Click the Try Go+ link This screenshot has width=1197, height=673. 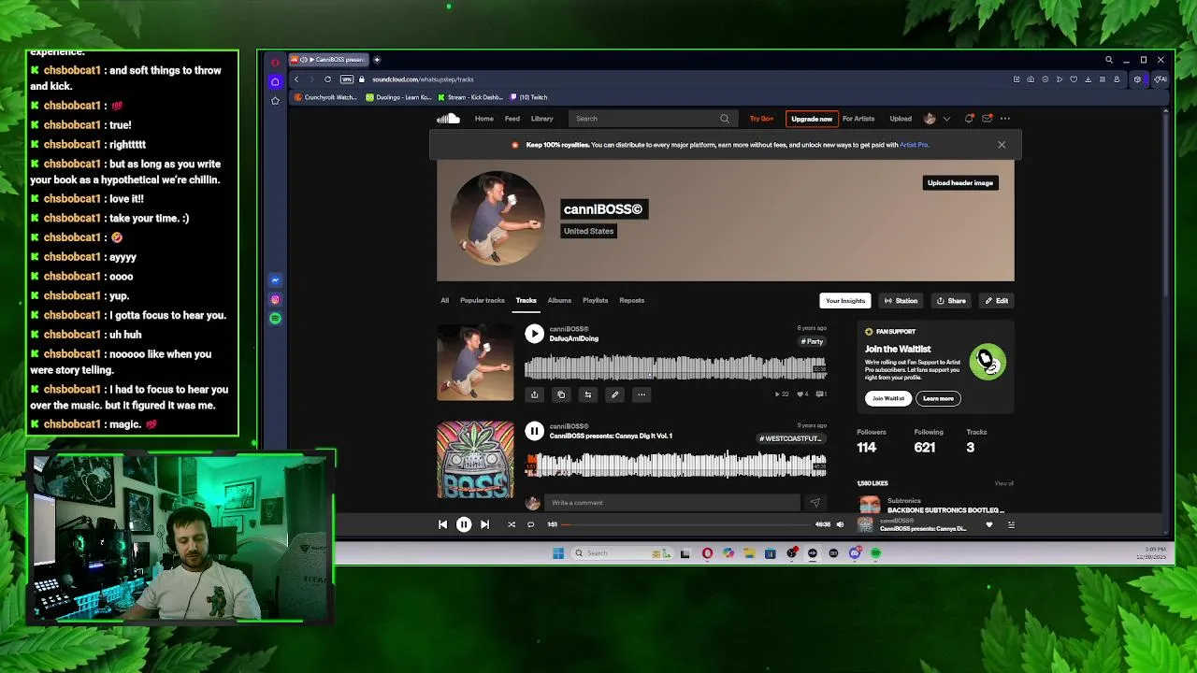(761, 119)
